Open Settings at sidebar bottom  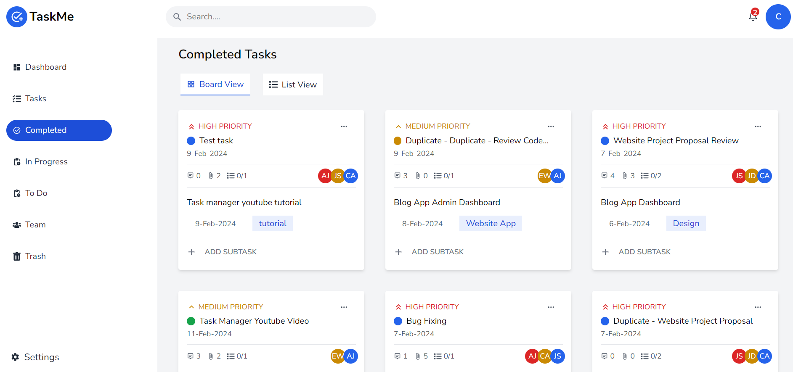pyautogui.click(x=35, y=357)
